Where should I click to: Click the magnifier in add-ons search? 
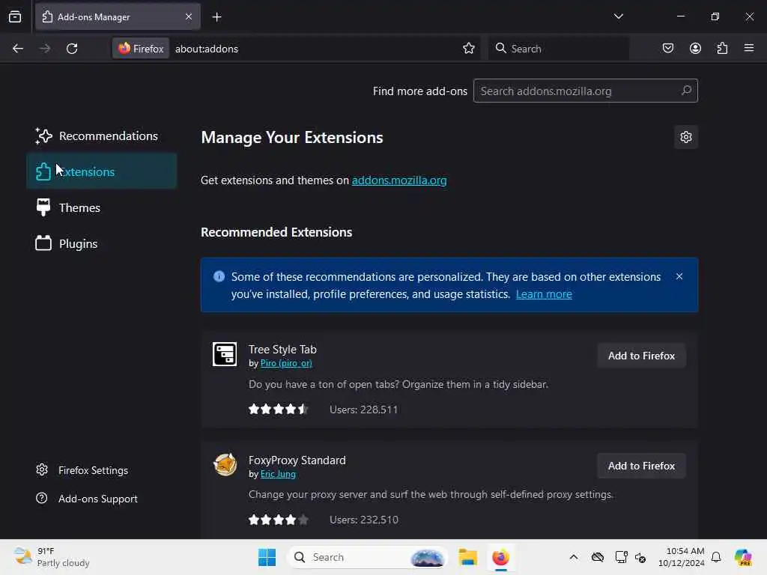pyautogui.click(x=686, y=91)
